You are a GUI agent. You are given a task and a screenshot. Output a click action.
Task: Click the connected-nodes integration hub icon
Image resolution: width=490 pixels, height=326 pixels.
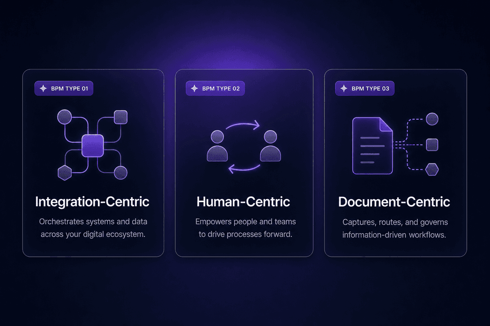pyautogui.click(x=93, y=145)
